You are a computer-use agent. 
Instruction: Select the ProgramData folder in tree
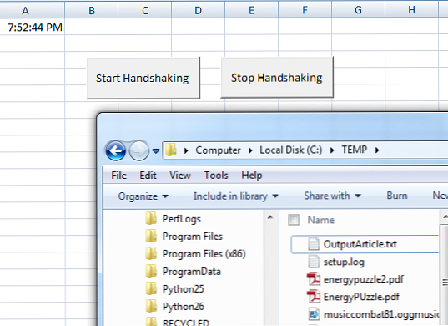(x=191, y=272)
